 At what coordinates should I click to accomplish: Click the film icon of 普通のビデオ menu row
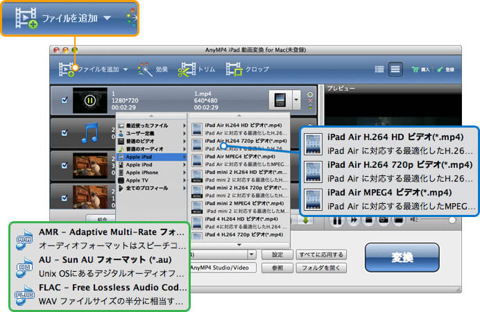coord(121,141)
